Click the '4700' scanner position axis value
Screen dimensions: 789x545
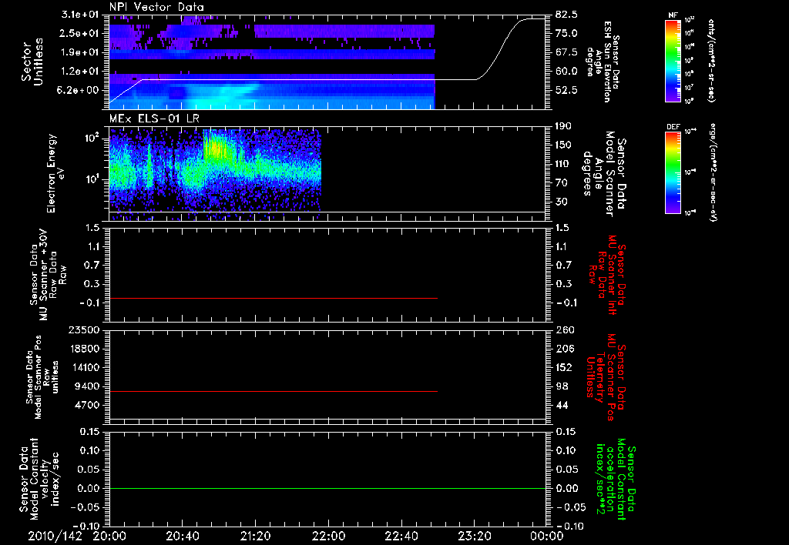pos(88,405)
